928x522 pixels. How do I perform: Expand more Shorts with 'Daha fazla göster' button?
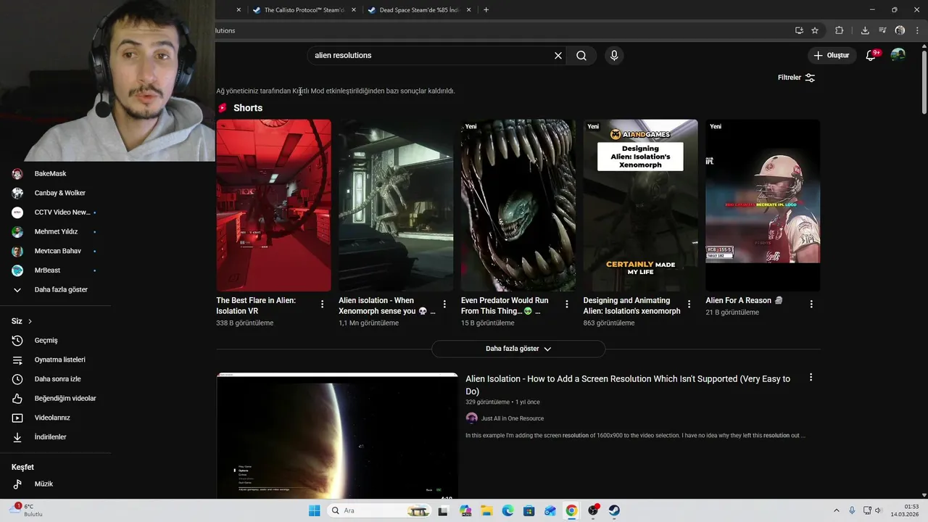pos(518,349)
